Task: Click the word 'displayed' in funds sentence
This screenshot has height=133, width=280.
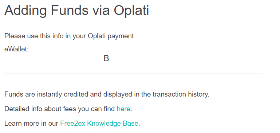Action: [118, 94]
